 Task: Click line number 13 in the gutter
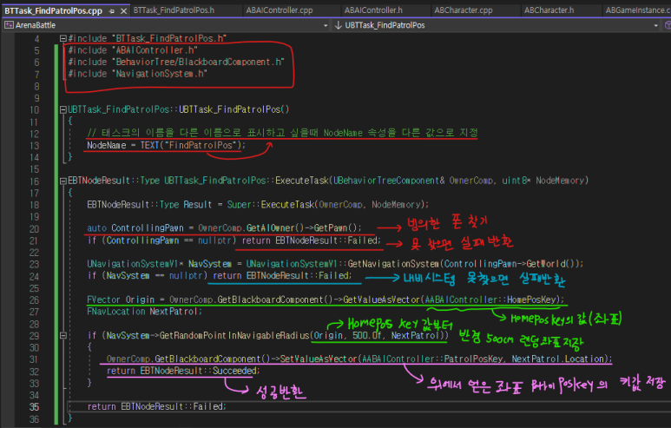point(34,146)
